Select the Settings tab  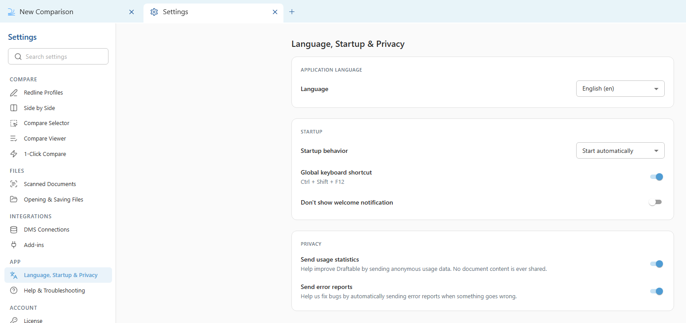[x=213, y=12]
